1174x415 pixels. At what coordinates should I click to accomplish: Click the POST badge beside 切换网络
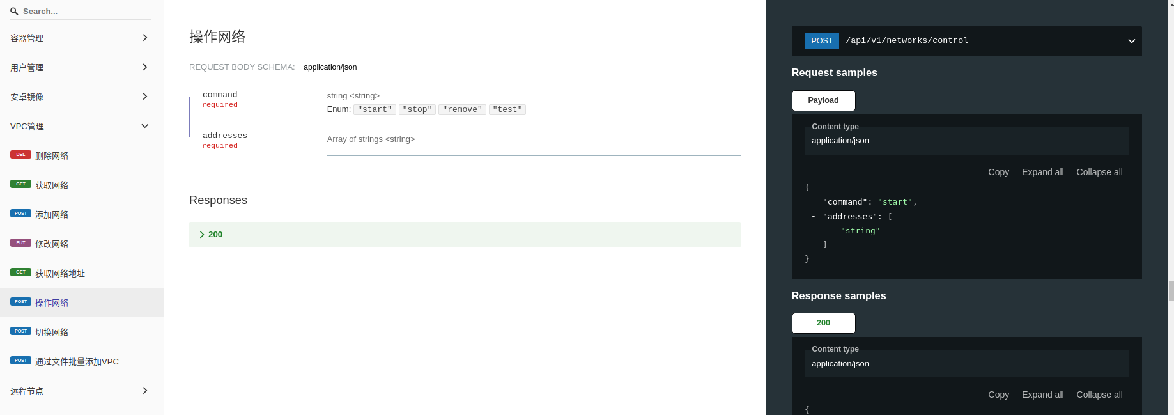coord(20,331)
